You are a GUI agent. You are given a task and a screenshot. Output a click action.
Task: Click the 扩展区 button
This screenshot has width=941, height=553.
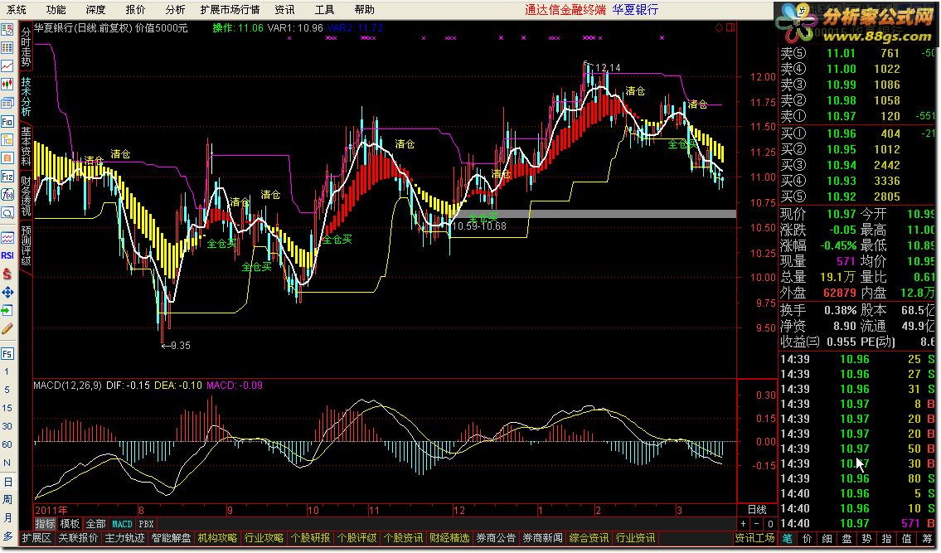pyautogui.click(x=36, y=538)
